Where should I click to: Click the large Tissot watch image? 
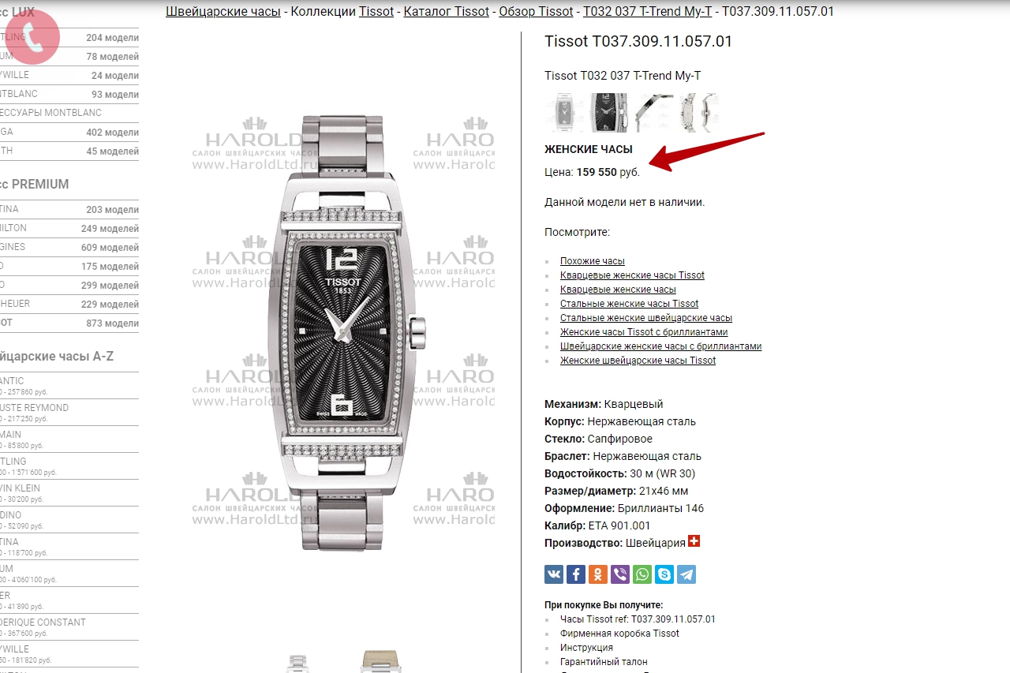tap(343, 333)
